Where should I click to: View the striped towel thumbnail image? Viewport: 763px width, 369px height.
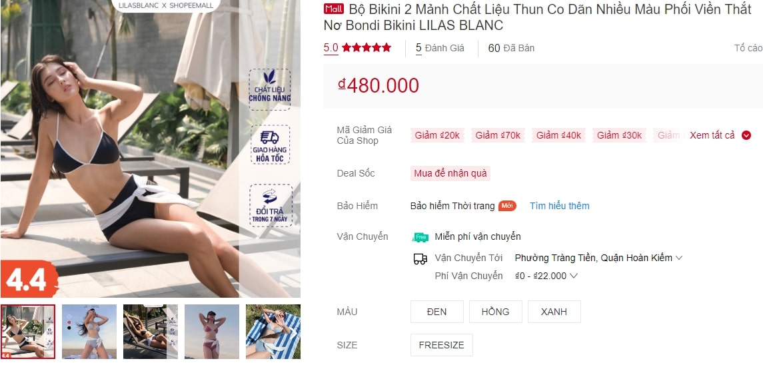273,332
